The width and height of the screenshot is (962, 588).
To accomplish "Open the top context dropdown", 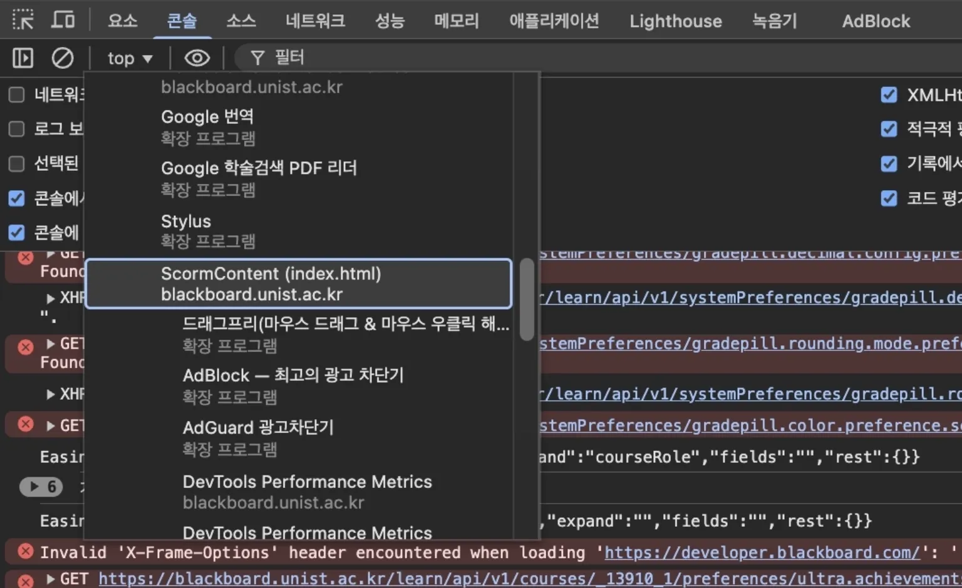I will pyautogui.click(x=130, y=58).
